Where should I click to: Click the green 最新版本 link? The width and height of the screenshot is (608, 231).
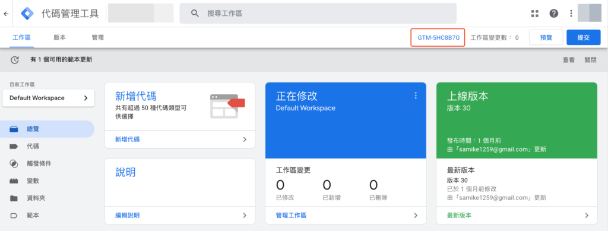[460, 216]
